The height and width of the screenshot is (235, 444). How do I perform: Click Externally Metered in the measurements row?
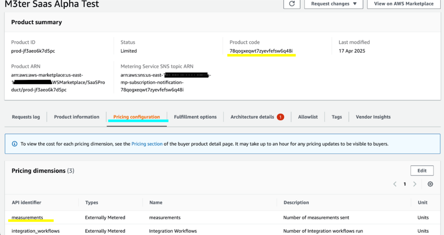(105, 217)
